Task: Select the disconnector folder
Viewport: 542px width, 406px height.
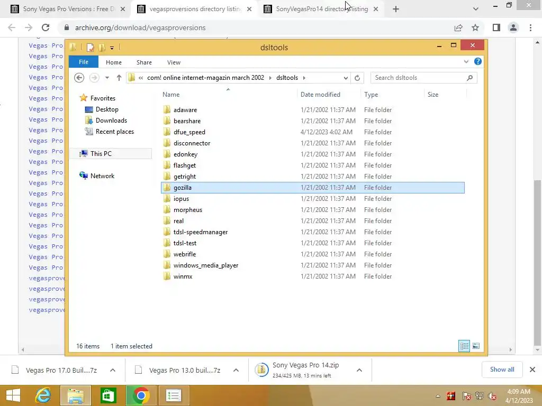Action: point(192,143)
